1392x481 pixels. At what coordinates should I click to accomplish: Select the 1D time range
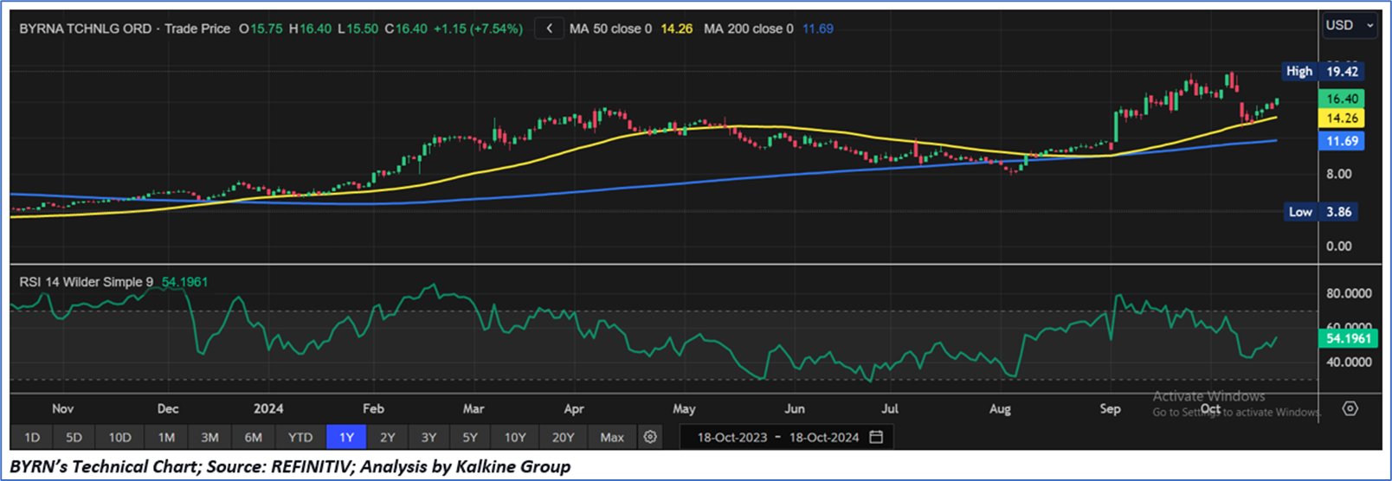32,437
